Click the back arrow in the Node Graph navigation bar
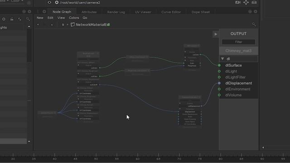Viewport: 290px width, 163px height. click(38, 24)
